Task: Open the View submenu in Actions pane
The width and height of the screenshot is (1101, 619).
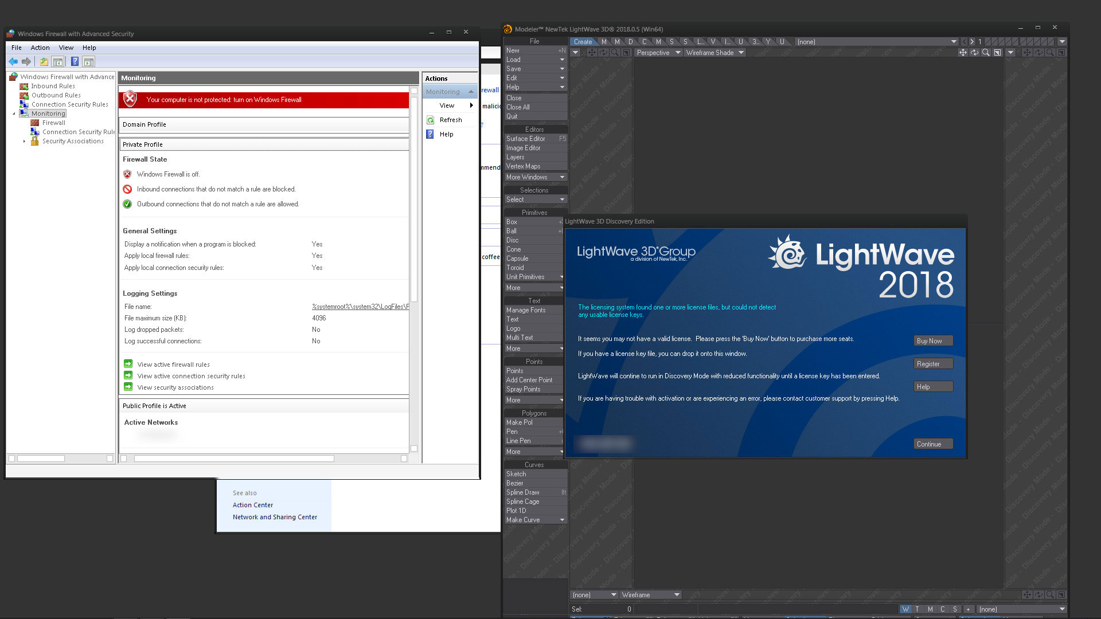Action: (x=450, y=105)
